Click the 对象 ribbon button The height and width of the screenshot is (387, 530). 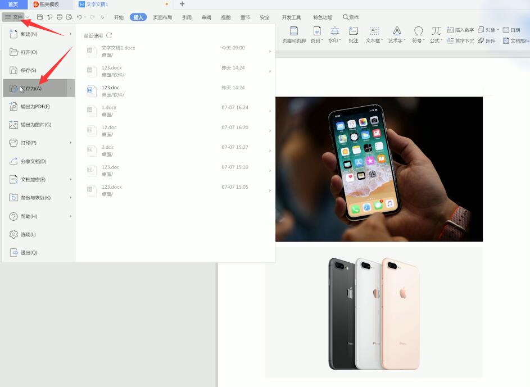click(488, 30)
